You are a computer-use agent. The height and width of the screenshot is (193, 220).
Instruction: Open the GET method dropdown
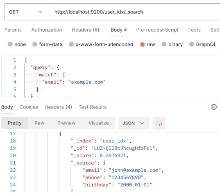coord(25,12)
